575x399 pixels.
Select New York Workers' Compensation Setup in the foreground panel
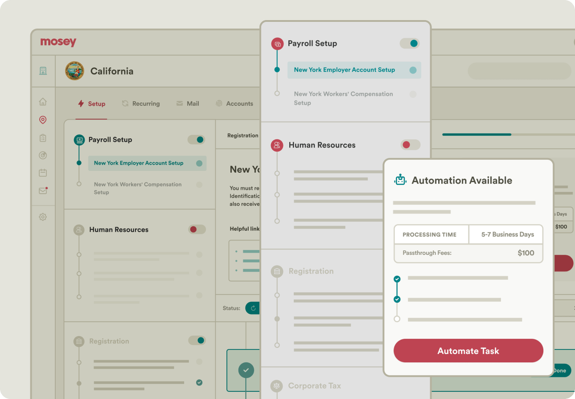pyautogui.click(x=343, y=98)
